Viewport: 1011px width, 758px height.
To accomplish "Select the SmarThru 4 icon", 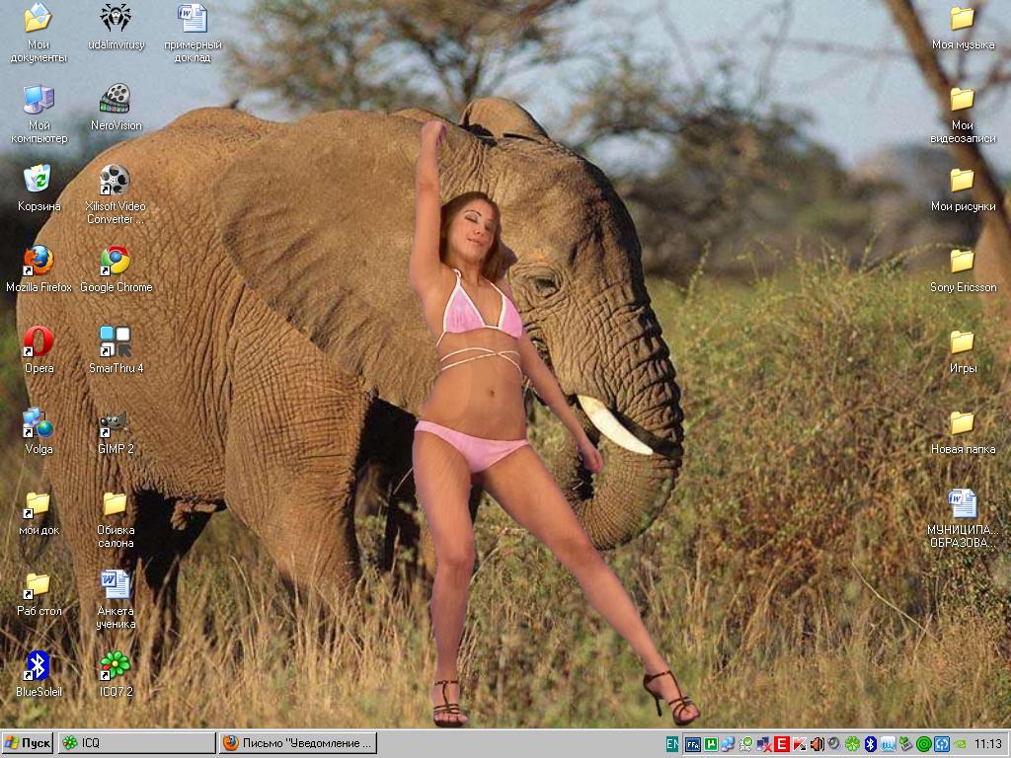I will [x=116, y=342].
